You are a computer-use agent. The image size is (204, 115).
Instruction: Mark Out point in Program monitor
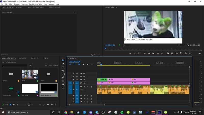pos(139,53)
